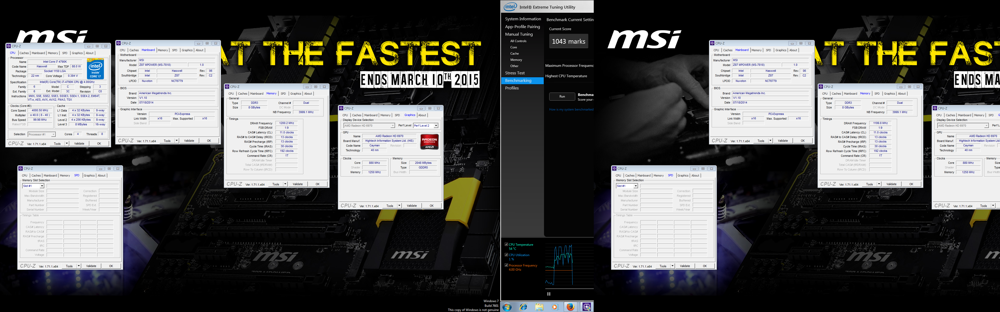Open About tab in window with Radeon logo
Screen dimensions: 1000x312
tap(422, 115)
